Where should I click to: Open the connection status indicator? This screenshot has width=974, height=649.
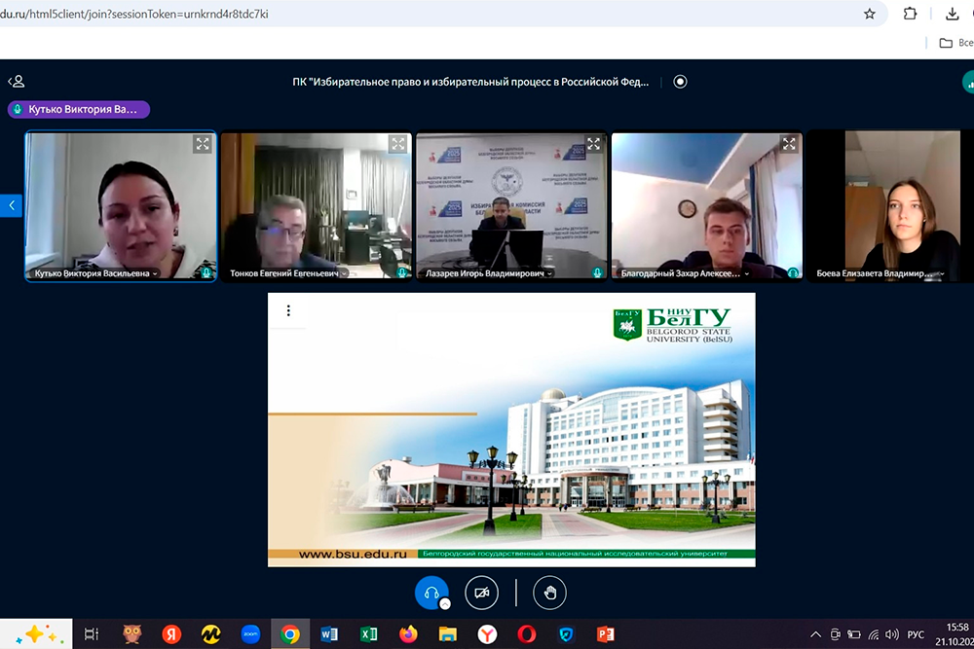(968, 82)
